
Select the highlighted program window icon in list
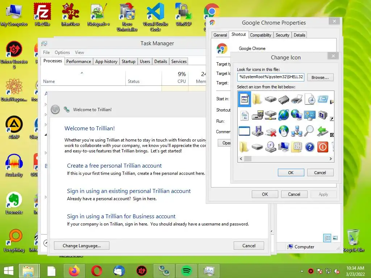click(245, 99)
